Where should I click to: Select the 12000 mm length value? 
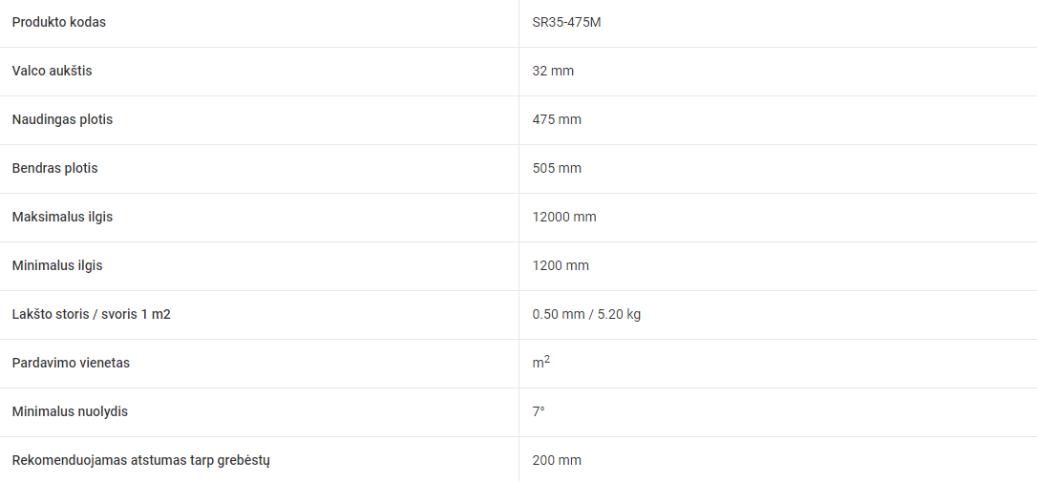[564, 217]
